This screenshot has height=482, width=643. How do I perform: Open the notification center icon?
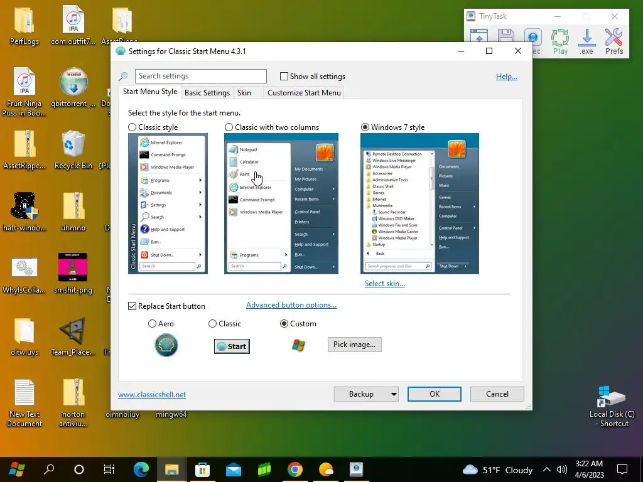click(622, 469)
